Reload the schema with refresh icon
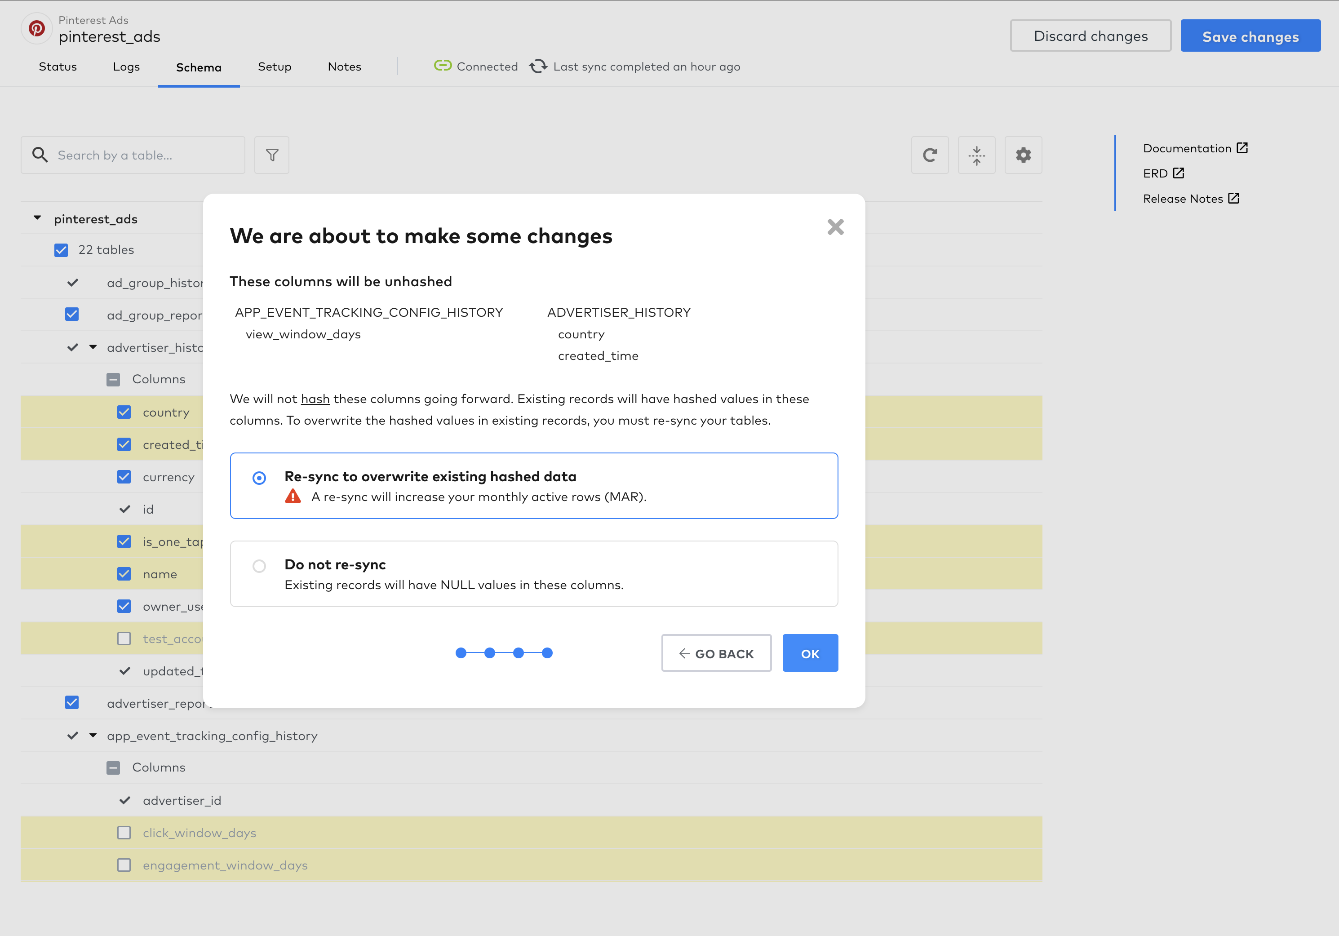Screen dimensions: 1339x936 click(930, 155)
